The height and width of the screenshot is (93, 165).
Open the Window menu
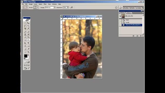click(54, 4)
